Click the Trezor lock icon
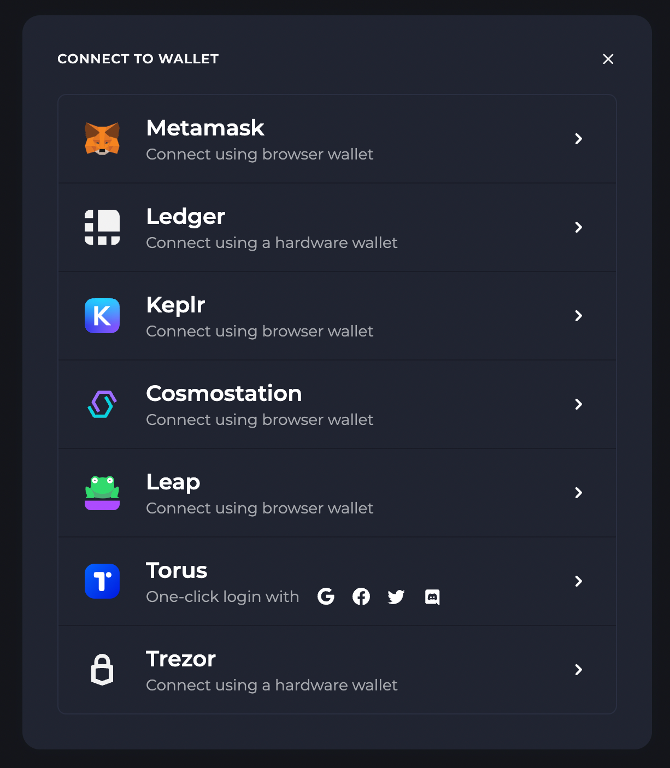Screen dimensions: 670x768 point(102,670)
